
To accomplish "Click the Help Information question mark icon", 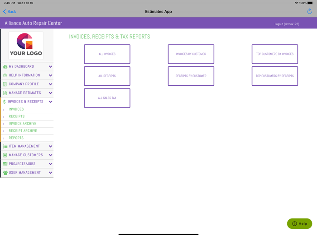I will 5,75.
